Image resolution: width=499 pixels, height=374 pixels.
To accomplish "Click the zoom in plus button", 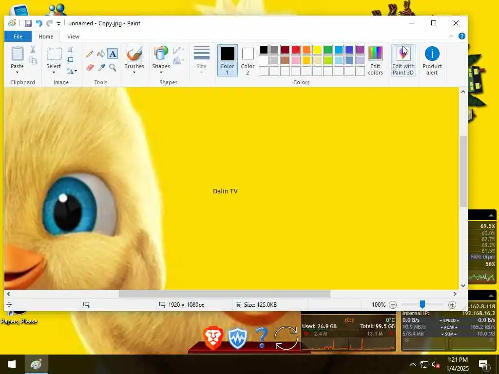I will click(x=452, y=305).
